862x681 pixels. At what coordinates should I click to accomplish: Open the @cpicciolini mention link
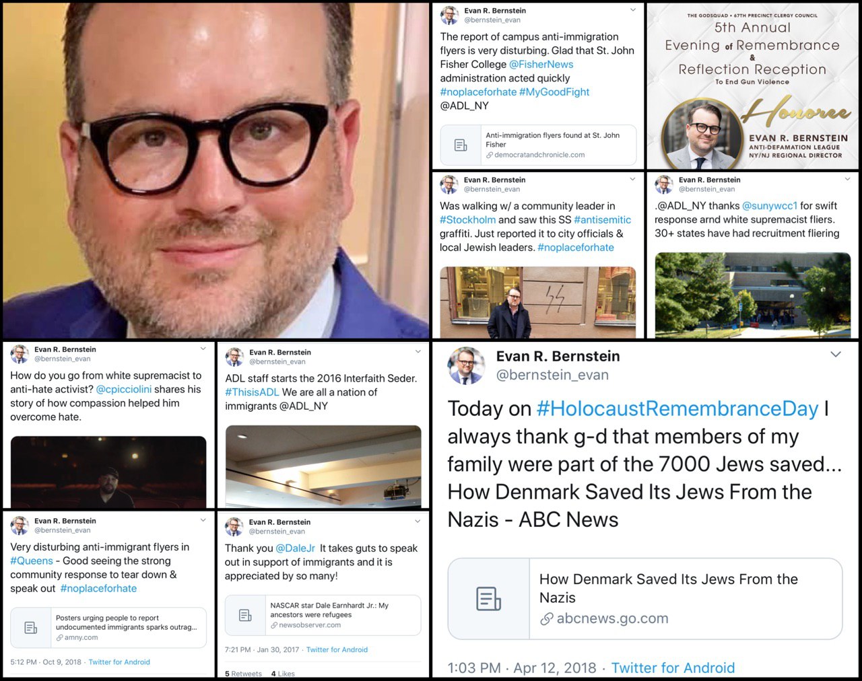[124, 389]
